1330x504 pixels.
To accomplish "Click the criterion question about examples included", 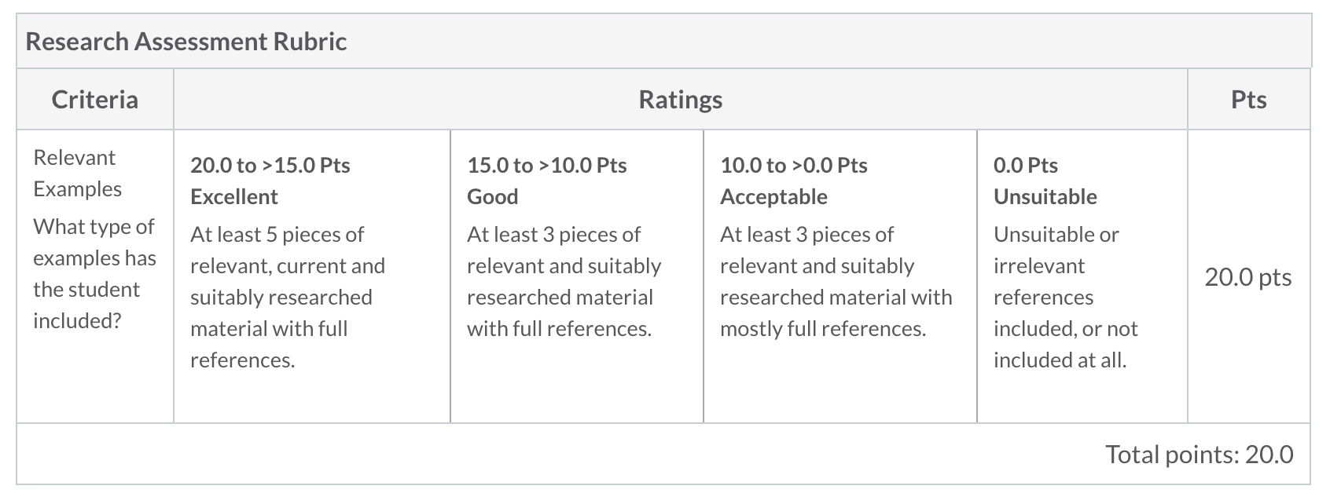I will [94, 273].
